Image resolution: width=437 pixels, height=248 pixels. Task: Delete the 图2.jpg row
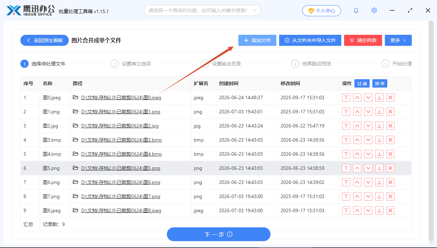click(390, 126)
